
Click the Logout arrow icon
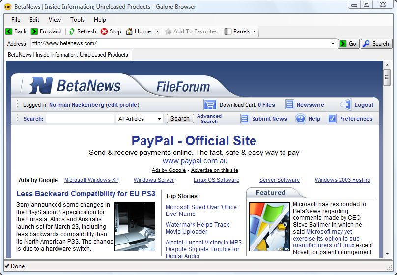click(346, 104)
